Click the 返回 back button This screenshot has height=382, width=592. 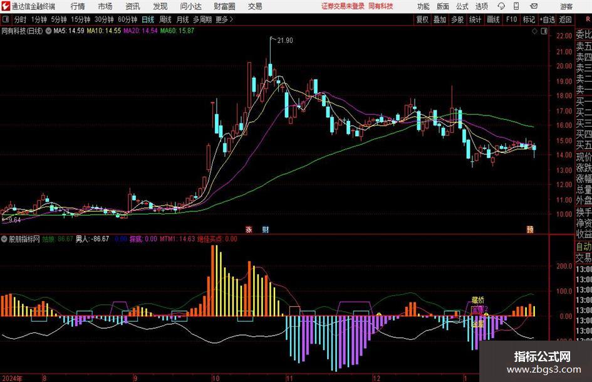pyautogui.click(x=565, y=19)
